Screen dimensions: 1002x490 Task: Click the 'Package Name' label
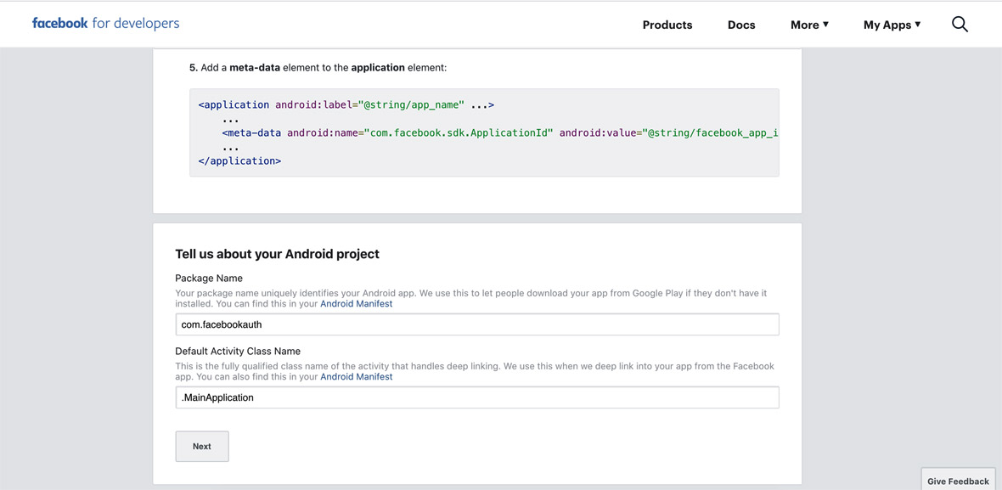(x=209, y=279)
